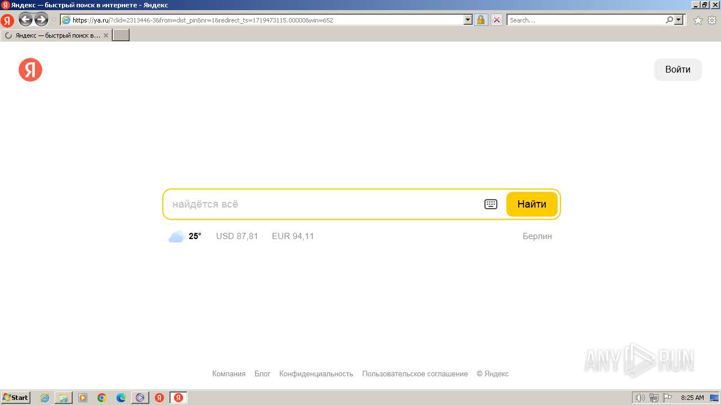Launch Microsoft Edge from the taskbar
Viewport: 721px width, 405px height.
tap(121, 398)
